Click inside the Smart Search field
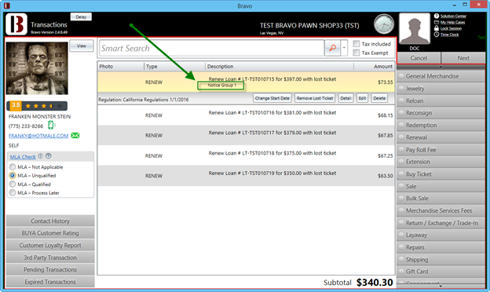This screenshot has width=490, height=292. (x=211, y=48)
